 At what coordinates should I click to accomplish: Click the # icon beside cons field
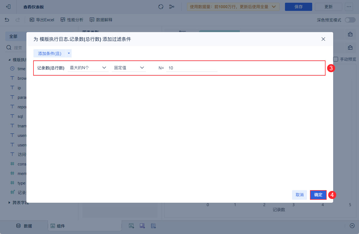coord(12,164)
